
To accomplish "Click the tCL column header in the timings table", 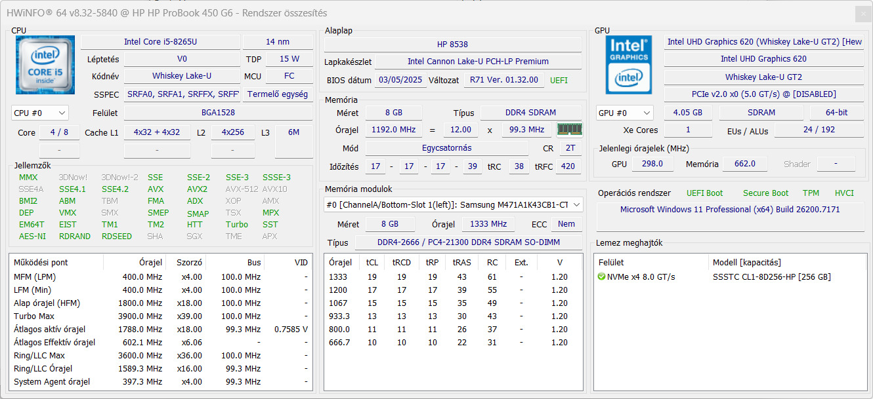I will click(372, 262).
